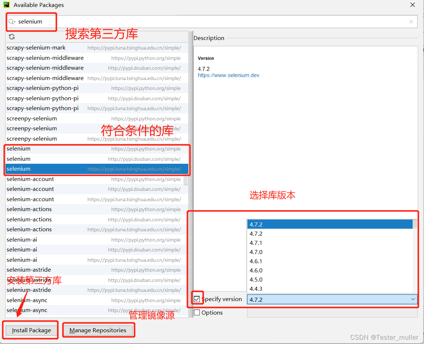Viewport: 424px width, 344px height.
Task: Select scrapy-selenium-middleware from pypi.python.org
Action: (97, 58)
